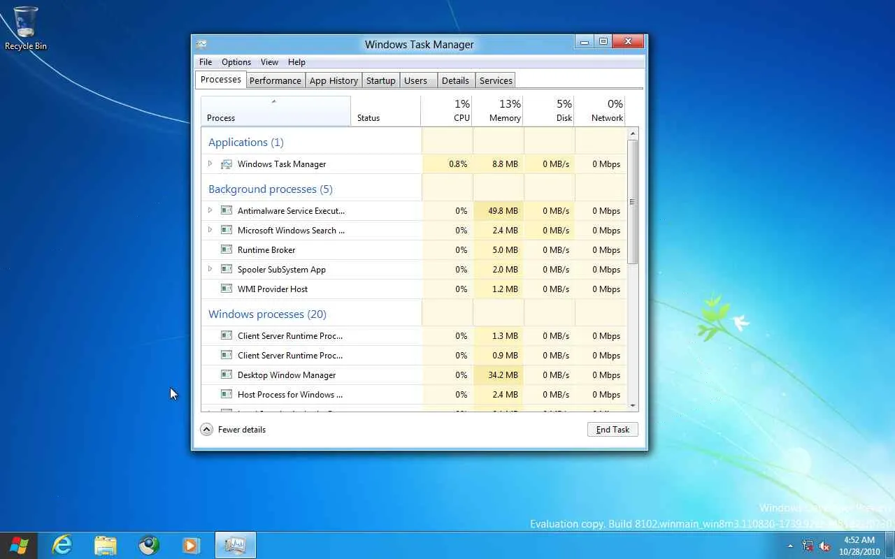Viewport: 895px width, 559px height.
Task: Sort processes by Memory column
Action: pyautogui.click(x=497, y=111)
